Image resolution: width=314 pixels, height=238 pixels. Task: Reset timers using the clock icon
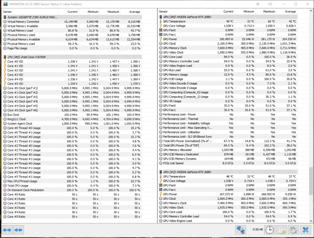point(269,230)
